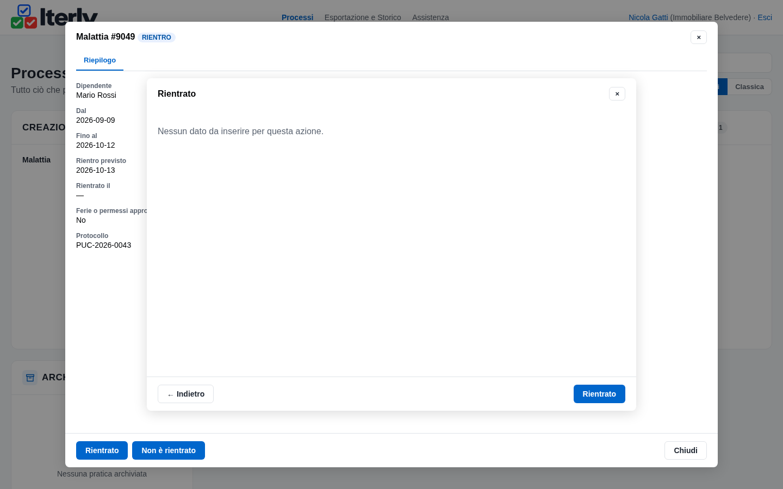Go back with the Indietro button
Image resolution: width=783 pixels, height=489 pixels.
pyautogui.click(x=185, y=394)
